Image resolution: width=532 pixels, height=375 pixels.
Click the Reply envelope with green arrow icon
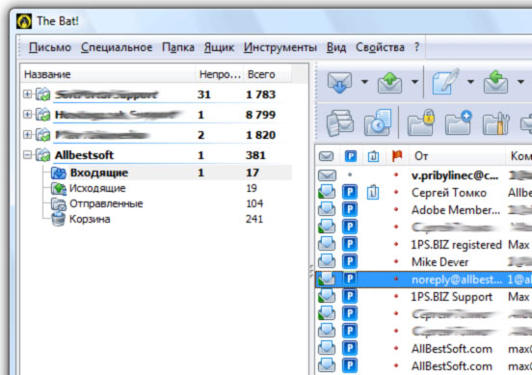point(495,82)
